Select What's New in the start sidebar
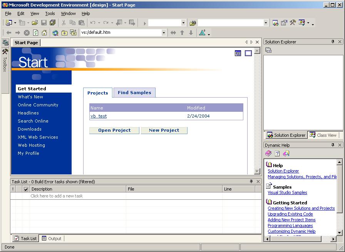 (30, 97)
